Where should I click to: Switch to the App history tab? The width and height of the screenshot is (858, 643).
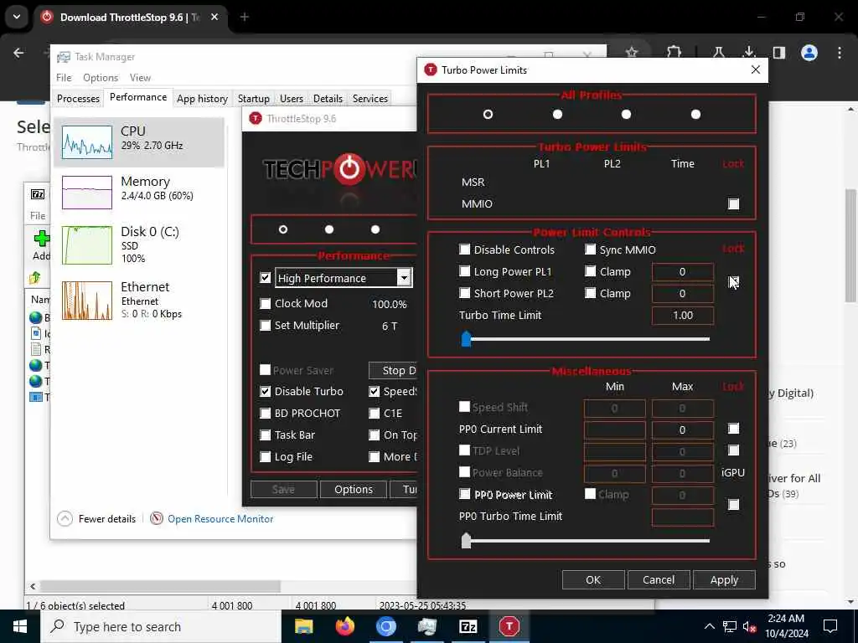(202, 99)
